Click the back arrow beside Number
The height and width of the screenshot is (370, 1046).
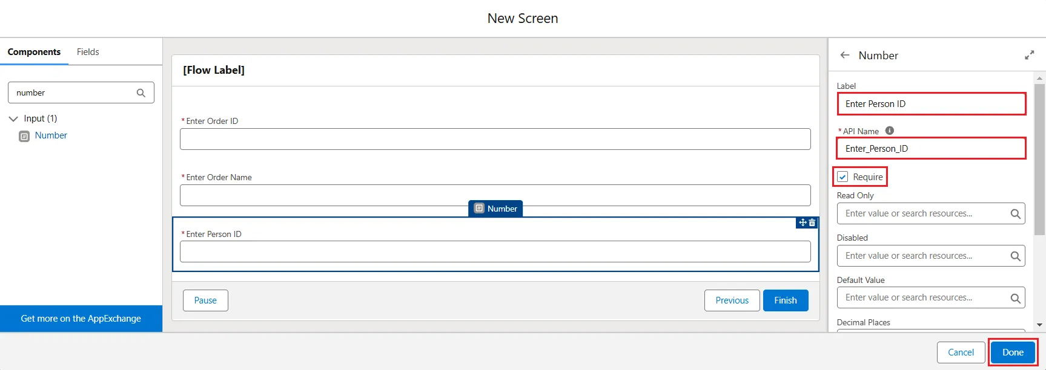(845, 55)
